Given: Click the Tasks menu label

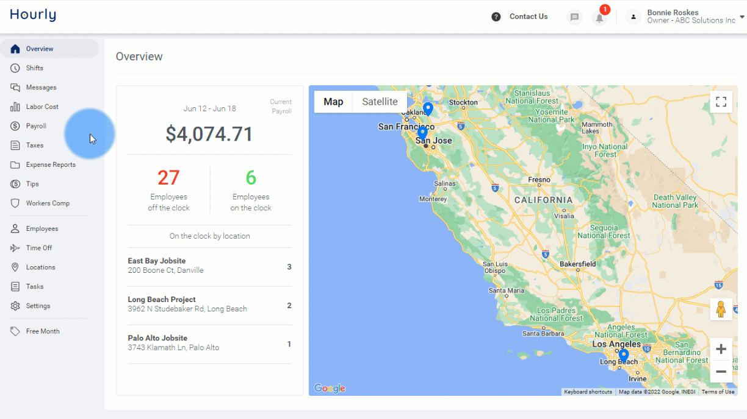Looking at the screenshot, I should 35,287.
